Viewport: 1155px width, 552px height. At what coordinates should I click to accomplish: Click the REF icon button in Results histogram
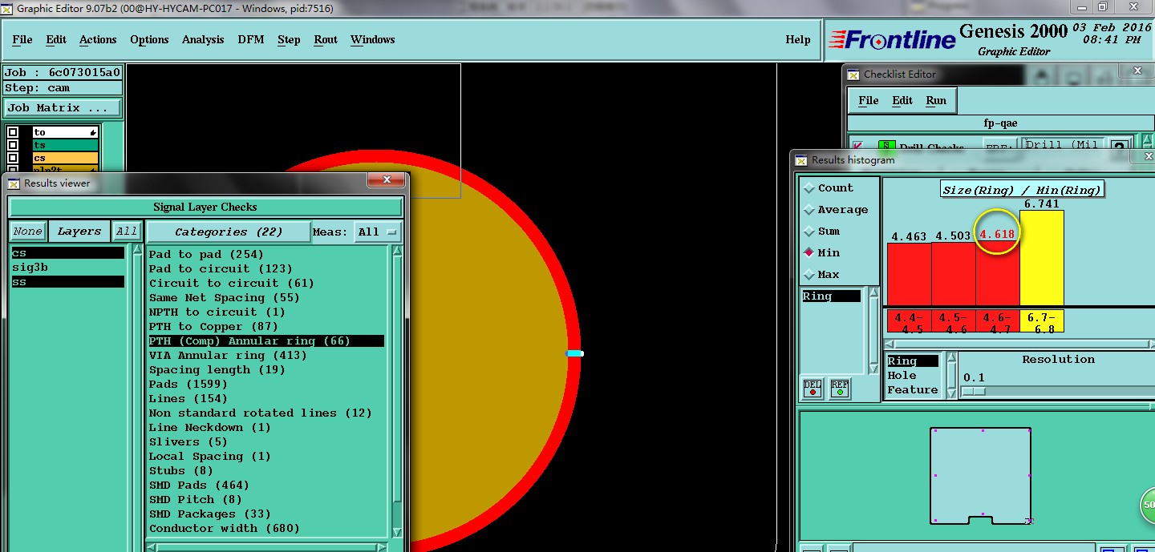[x=840, y=389]
